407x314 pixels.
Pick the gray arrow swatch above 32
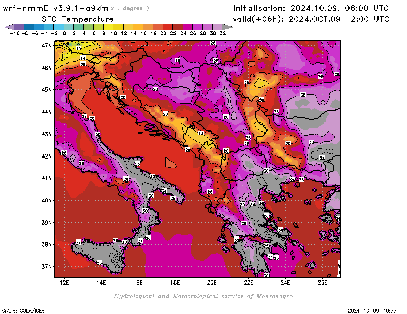[227, 27]
